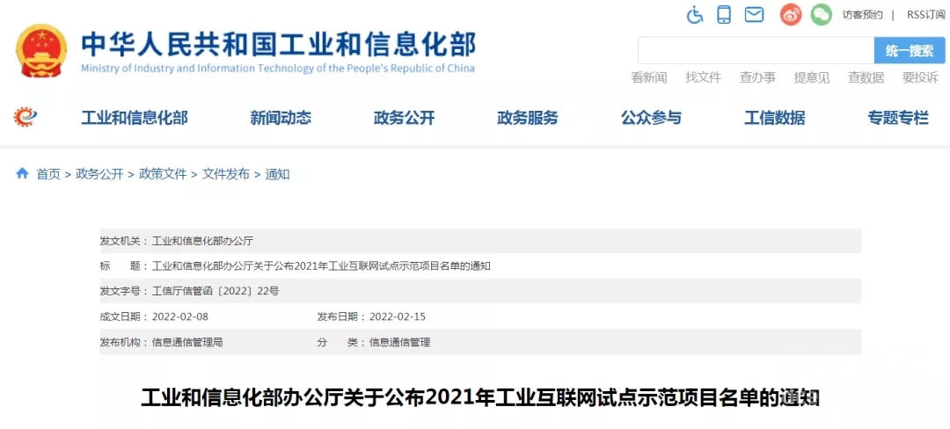
Task: Open RSS订阅 link
Action: pyautogui.click(x=925, y=15)
